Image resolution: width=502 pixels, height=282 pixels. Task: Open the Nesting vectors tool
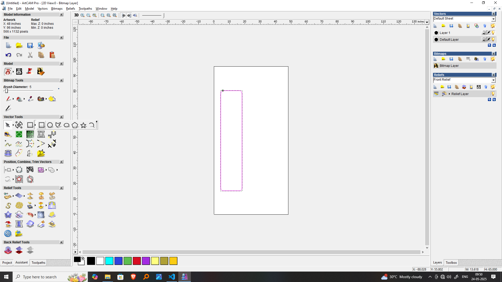coord(30,170)
